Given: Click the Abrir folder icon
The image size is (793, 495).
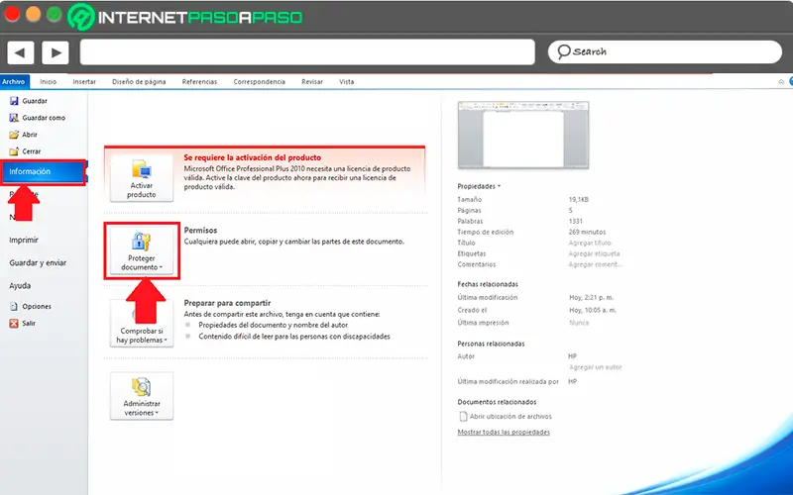Looking at the screenshot, I should click(14, 135).
